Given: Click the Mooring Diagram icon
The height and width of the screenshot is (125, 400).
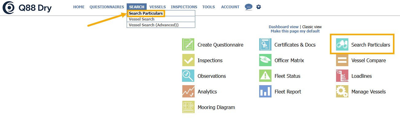Looking at the screenshot, I should [x=188, y=107].
